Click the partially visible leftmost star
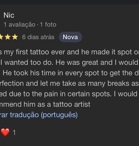The width and height of the screenshot is (139, 146). [1, 37]
